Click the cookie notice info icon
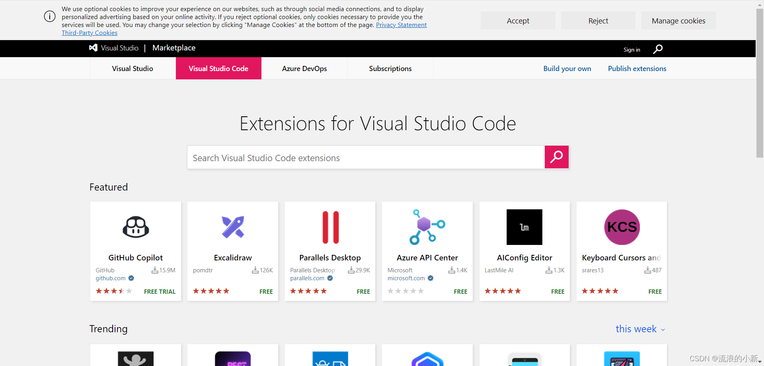The image size is (764, 366). click(x=50, y=16)
